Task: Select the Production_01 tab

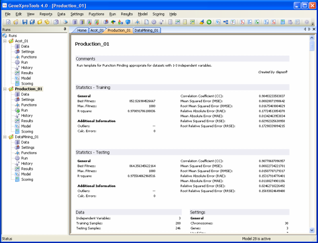Action: pos(119,30)
